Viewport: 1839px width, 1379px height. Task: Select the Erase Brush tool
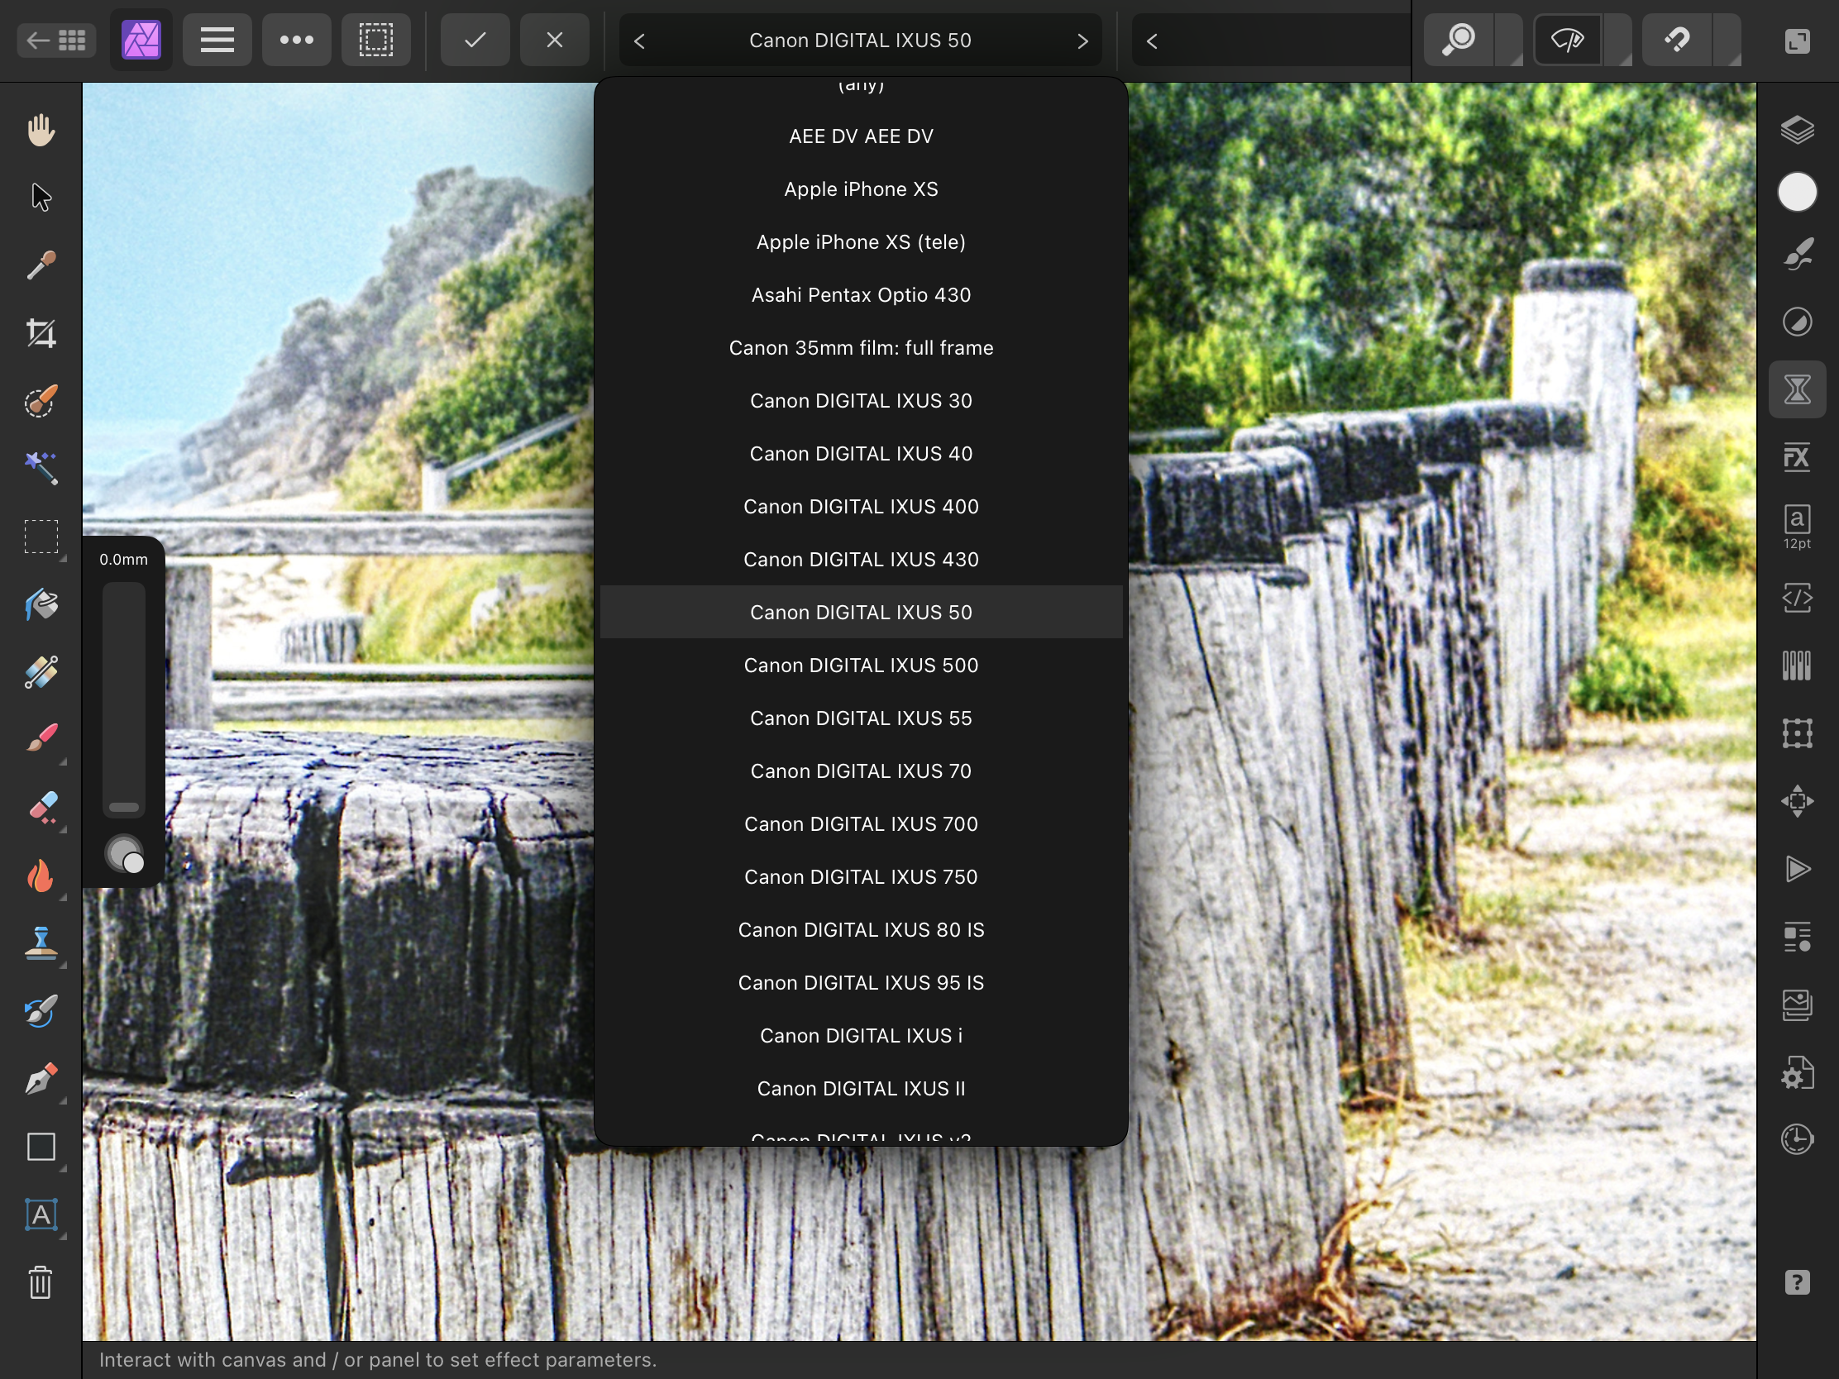[41, 807]
